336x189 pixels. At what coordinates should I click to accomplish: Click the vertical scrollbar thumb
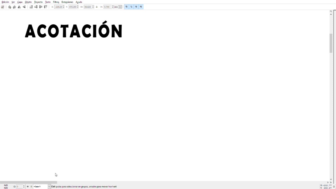click(x=331, y=43)
